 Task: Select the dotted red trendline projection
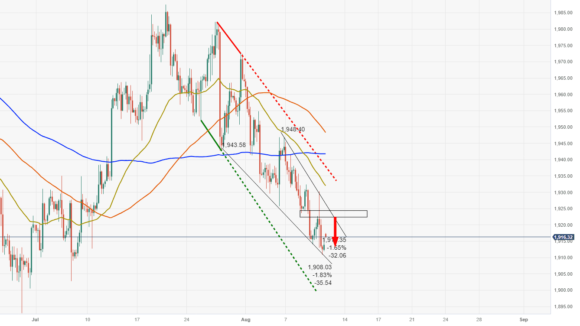(289, 117)
